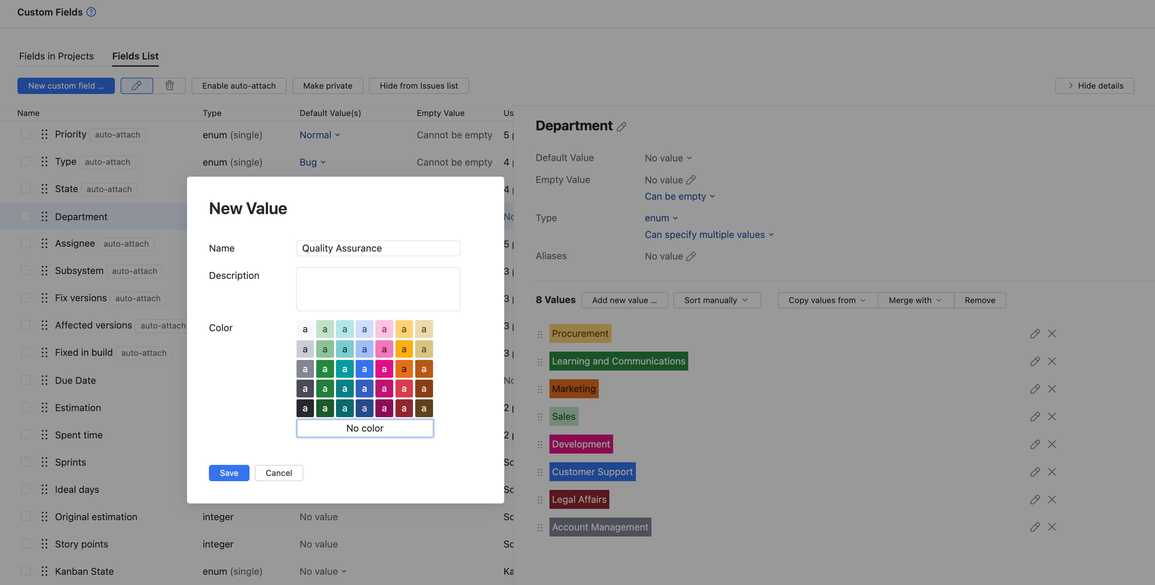Click the pencil edit button in toolbar
Screen dimensions: 1155x585
pyautogui.click(x=137, y=86)
